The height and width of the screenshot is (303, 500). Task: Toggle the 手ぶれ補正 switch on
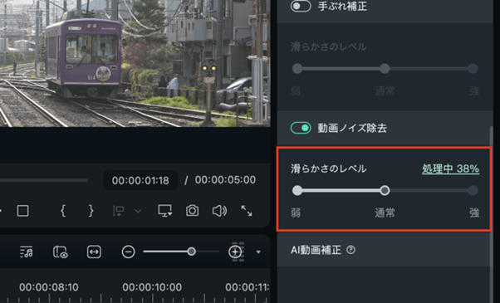301,6
